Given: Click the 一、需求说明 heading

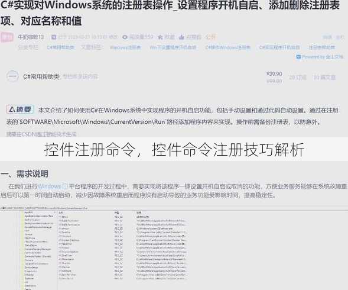Looking at the screenshot, I should [24, 174].
